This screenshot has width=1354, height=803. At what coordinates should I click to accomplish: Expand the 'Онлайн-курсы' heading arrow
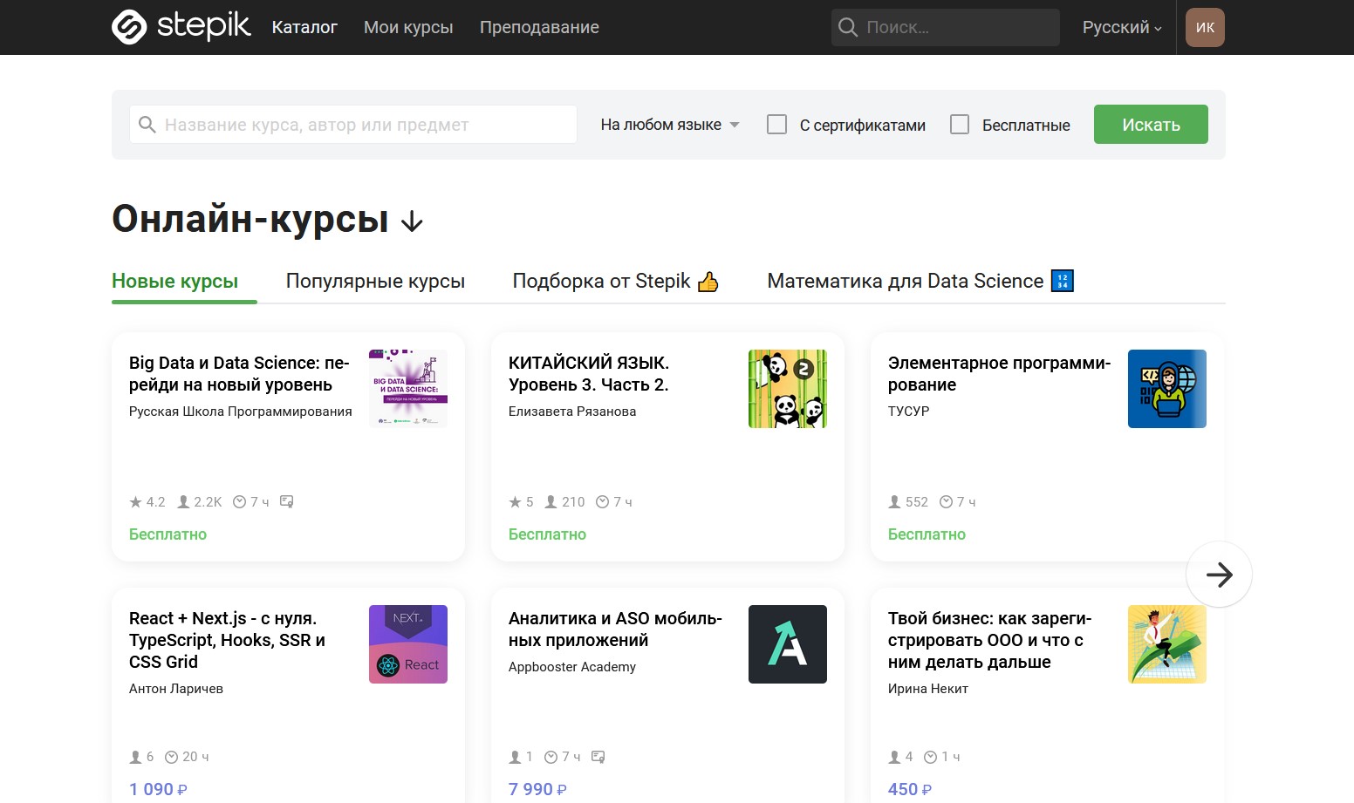click(412, 222)
